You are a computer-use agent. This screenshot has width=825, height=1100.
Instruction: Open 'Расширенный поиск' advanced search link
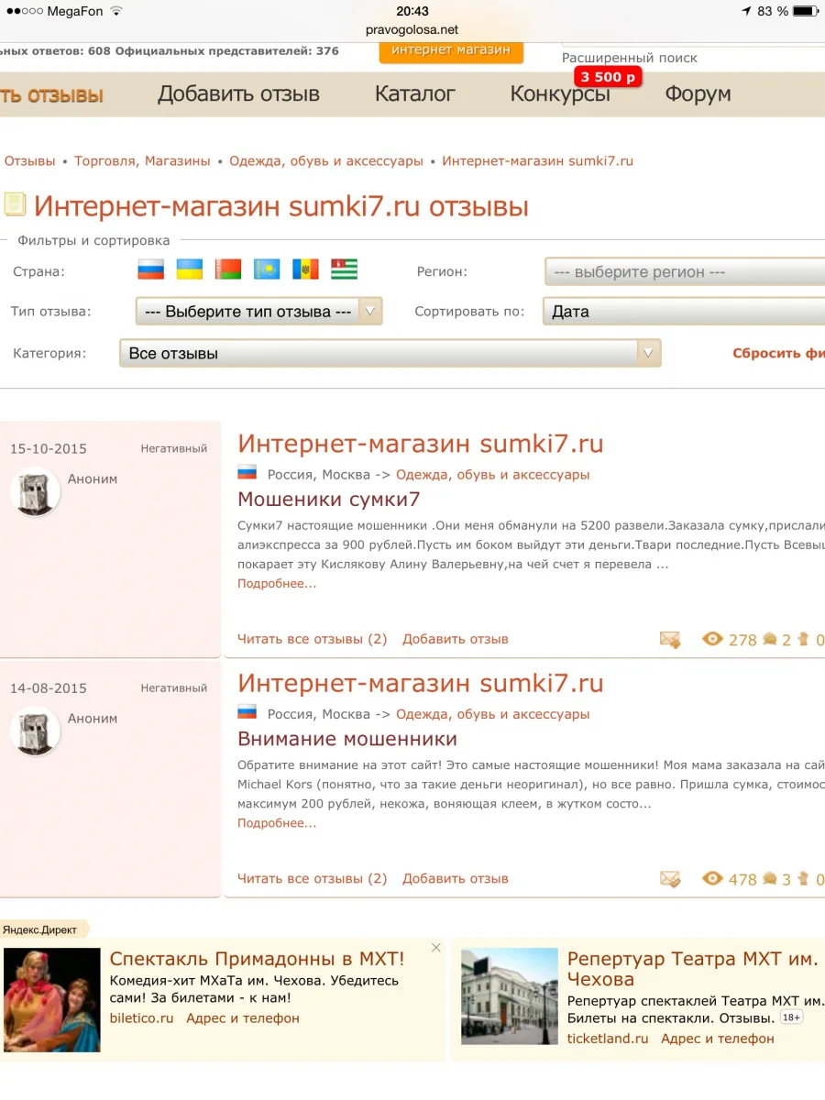point(630,58)
